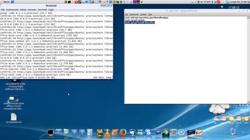This screenshot has width=250, height=140.
Task: Click the green dark-square dock icon
Action: [166, 132]
